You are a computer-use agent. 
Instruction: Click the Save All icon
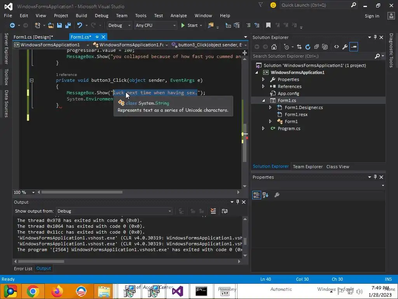pyautogui.click(x=68, y=25)
